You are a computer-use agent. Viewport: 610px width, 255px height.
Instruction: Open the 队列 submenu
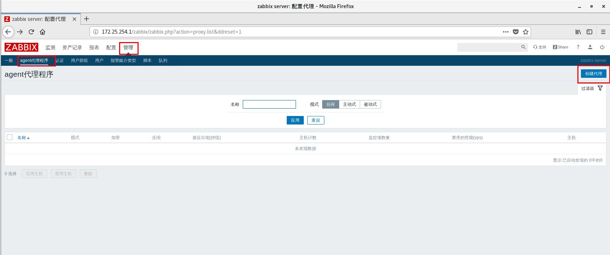coord(163,60)
